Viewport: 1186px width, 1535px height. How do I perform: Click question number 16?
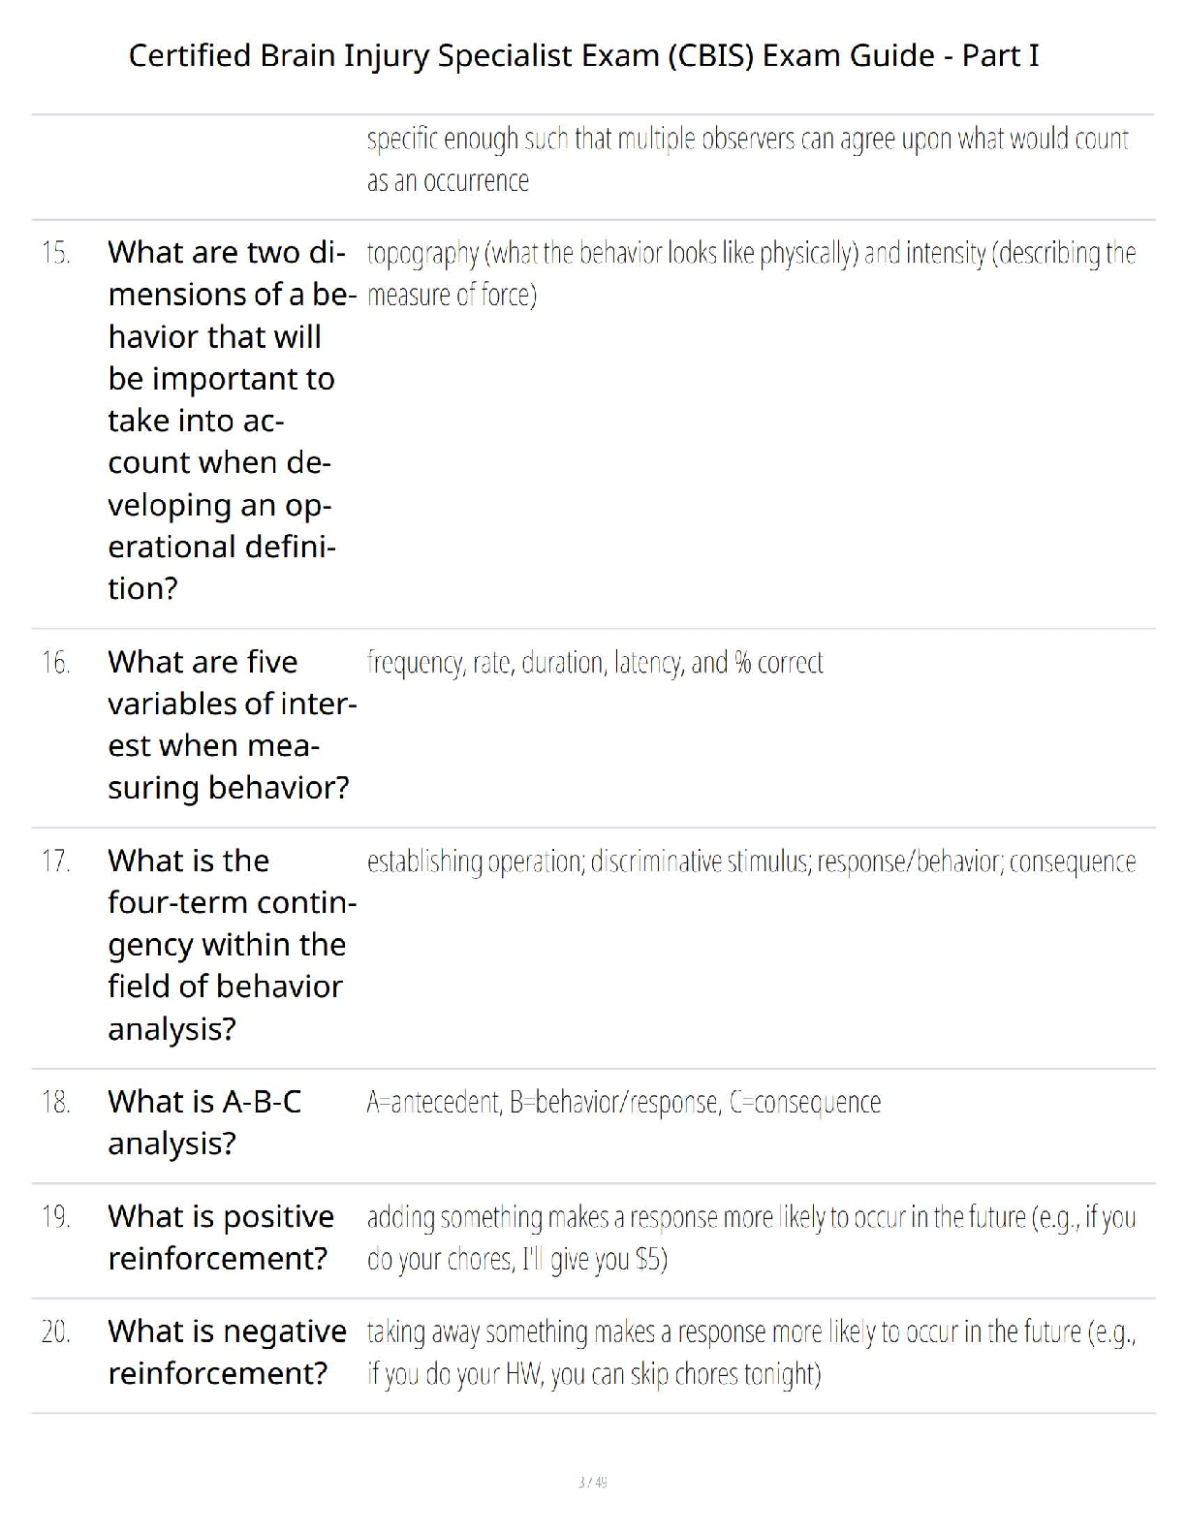(x=56, y=663)
